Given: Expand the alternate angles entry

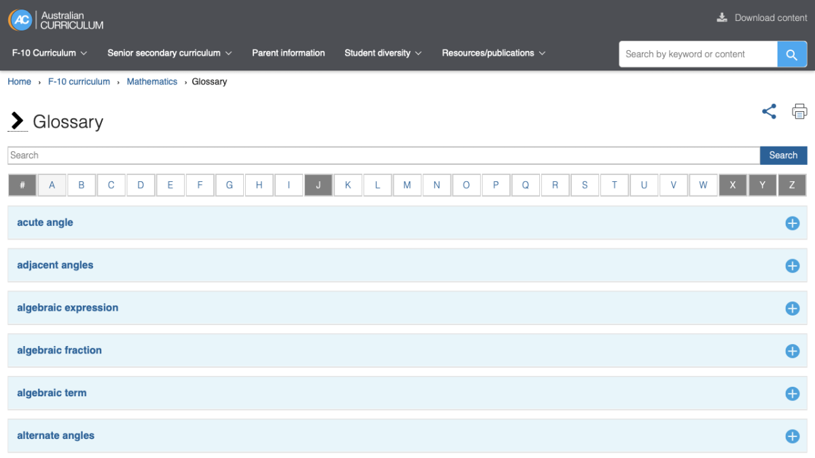Looking at the screenshot, I should (x=792, y=436).
